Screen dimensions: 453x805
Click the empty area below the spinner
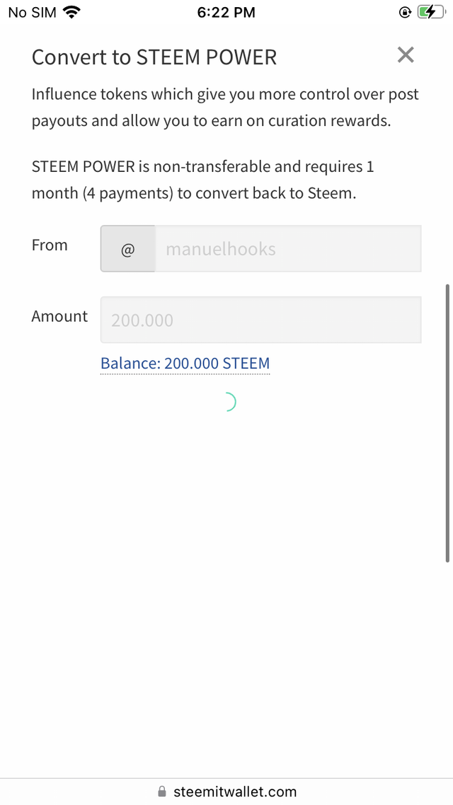[x=226, y=566]
